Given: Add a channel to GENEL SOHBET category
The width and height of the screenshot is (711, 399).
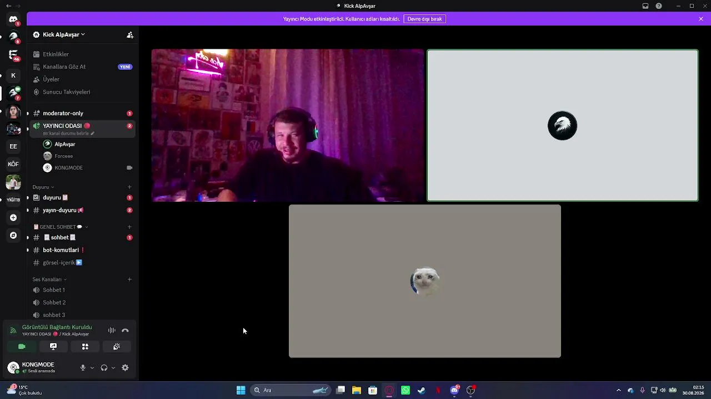Looking at the screenshot, I should click(129, 227).
